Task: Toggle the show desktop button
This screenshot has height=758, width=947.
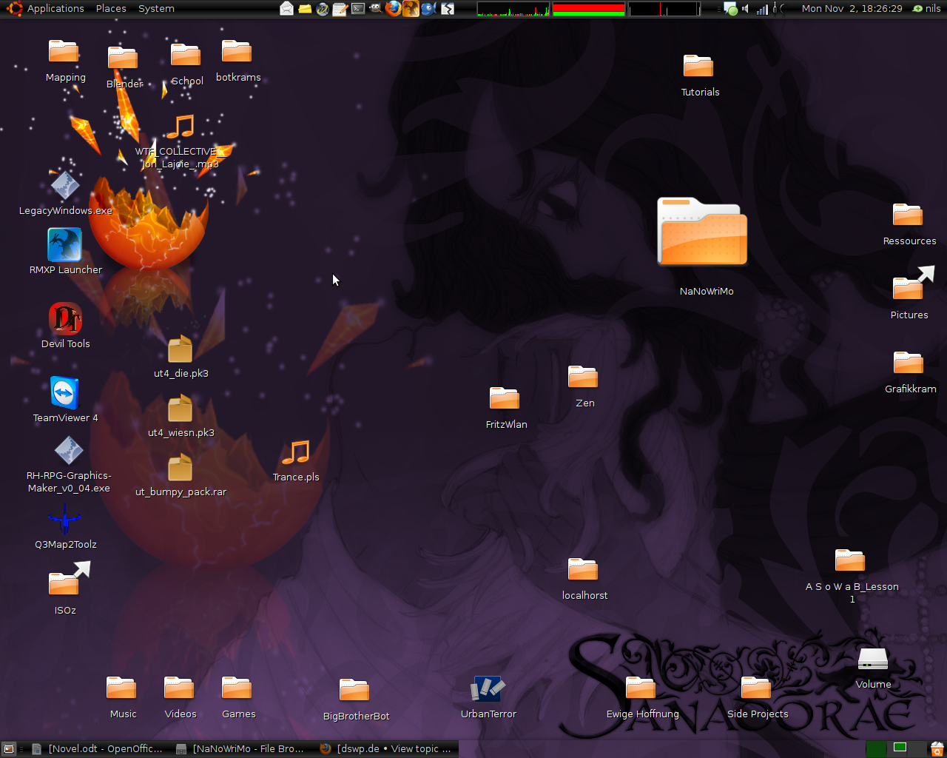Action: (x=9, y=749)
